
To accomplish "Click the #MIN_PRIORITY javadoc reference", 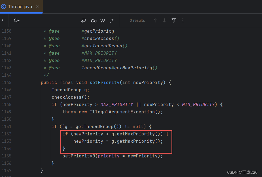I will pos(99,61).
